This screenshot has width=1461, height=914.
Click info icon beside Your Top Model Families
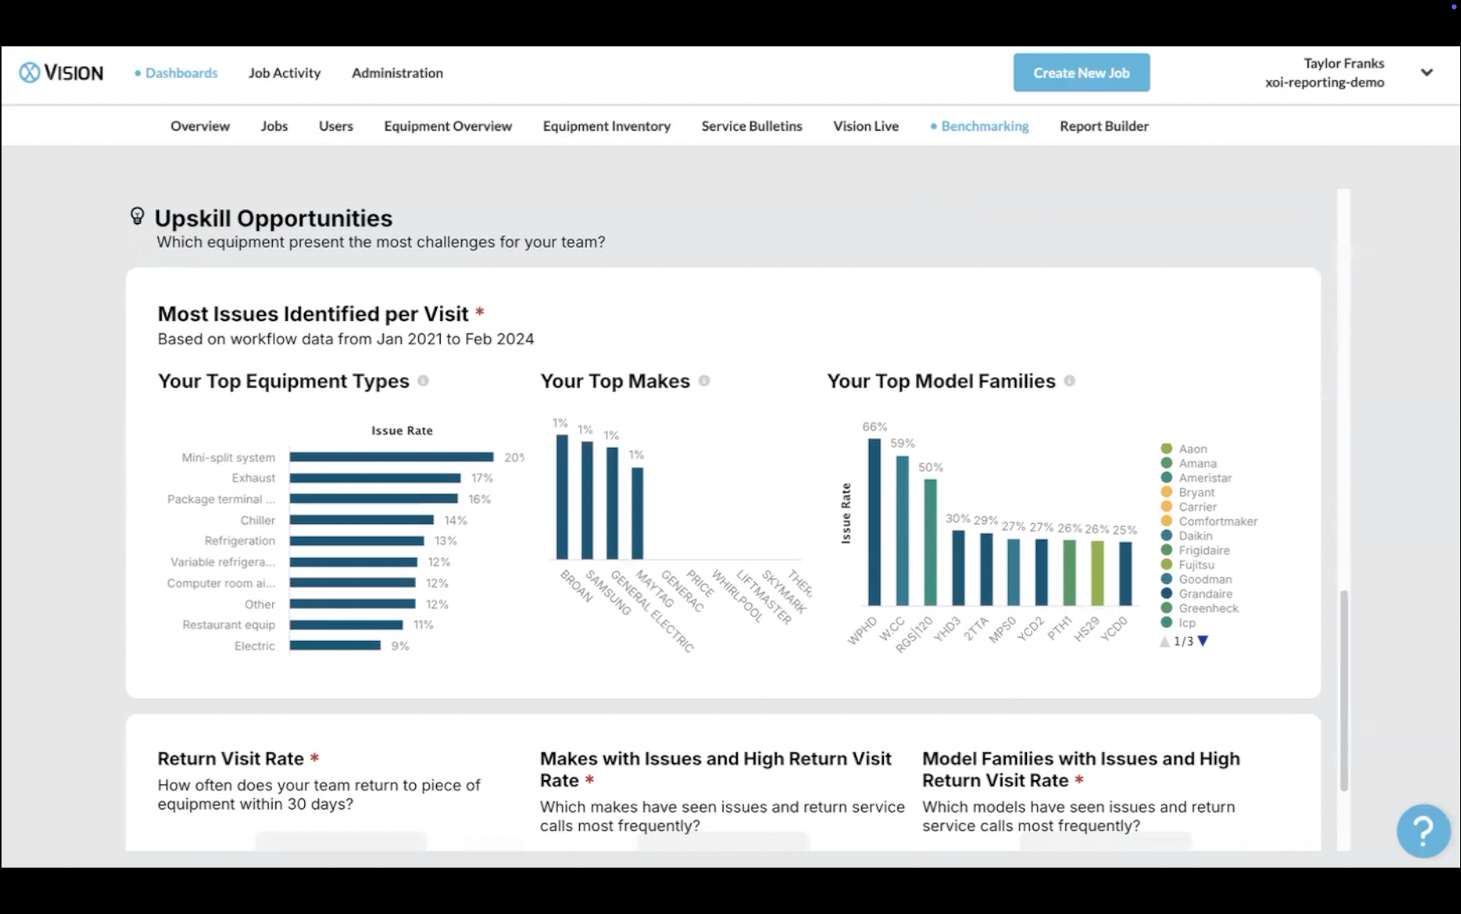pyautogui.click(x=1070, y=381)
